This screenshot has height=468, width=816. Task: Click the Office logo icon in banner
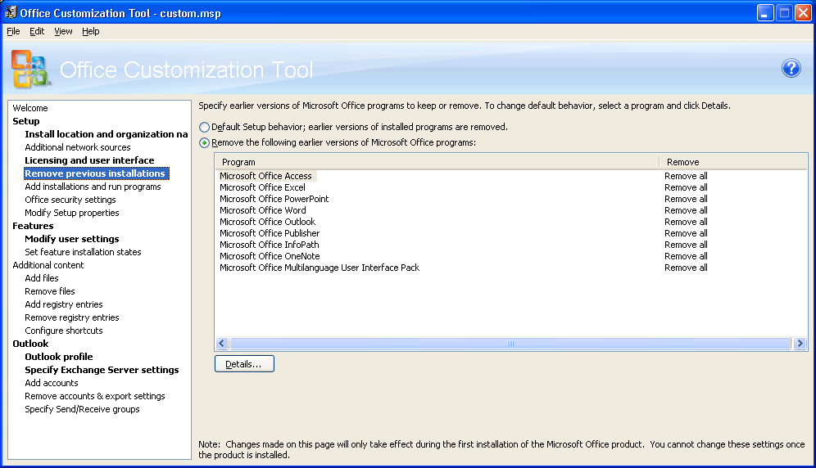30,69
